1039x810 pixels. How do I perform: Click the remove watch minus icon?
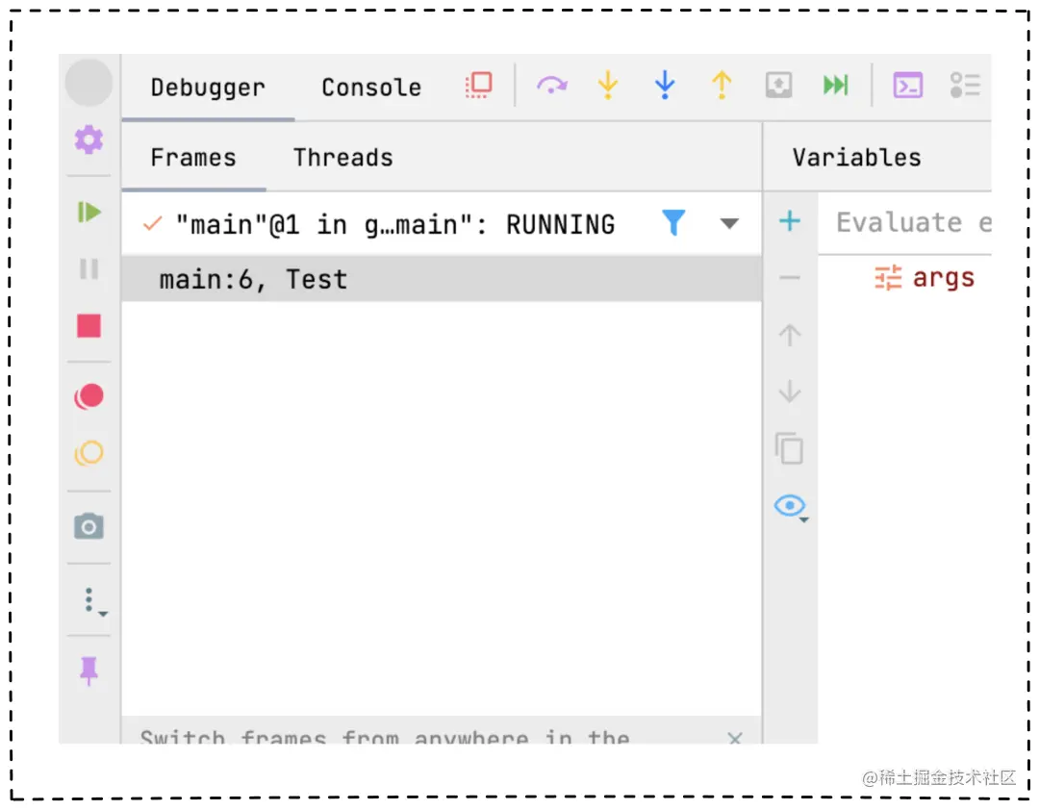point(789,278)
